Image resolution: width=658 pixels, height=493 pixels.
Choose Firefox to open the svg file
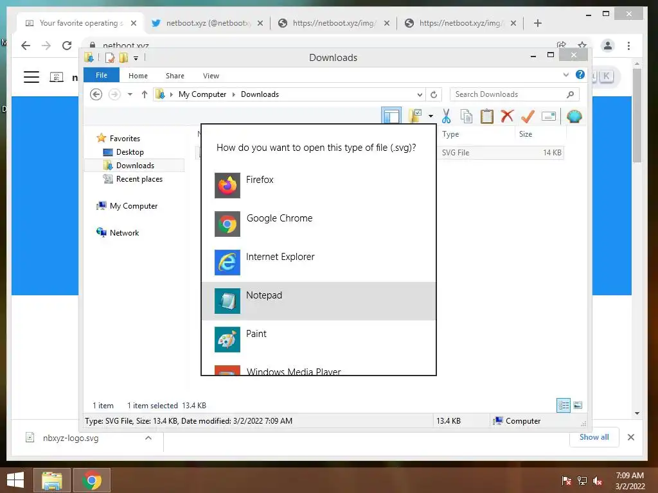click(x=319, y=186)
